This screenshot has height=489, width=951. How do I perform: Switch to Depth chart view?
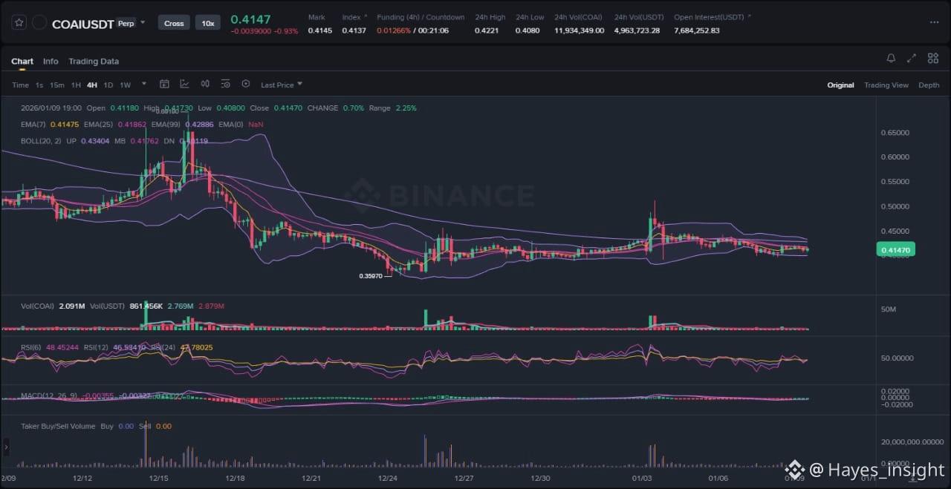[x=929, y=85]
